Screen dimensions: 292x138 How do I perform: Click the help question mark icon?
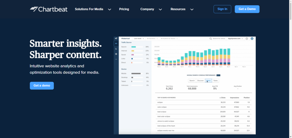pos(247,39)
